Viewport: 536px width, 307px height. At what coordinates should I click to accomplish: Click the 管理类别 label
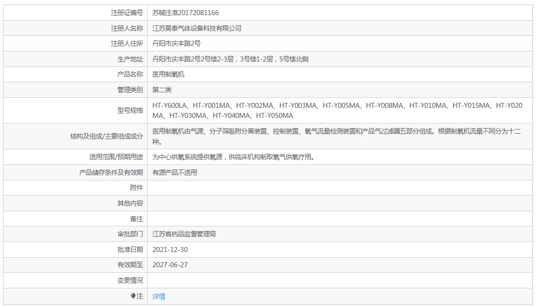[x=130, y=90]
